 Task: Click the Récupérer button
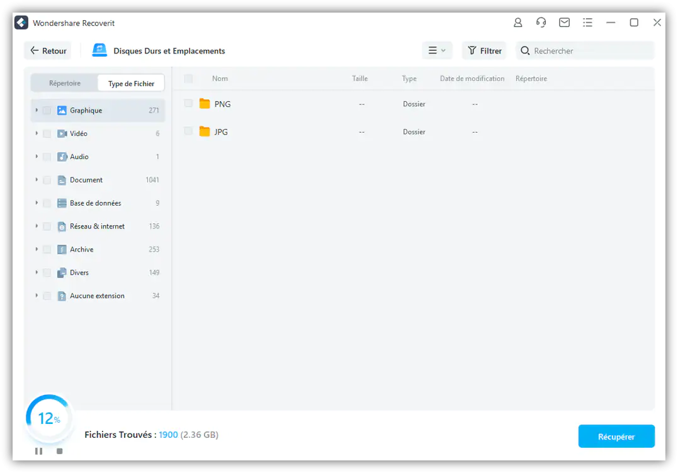tap(616, 437)
